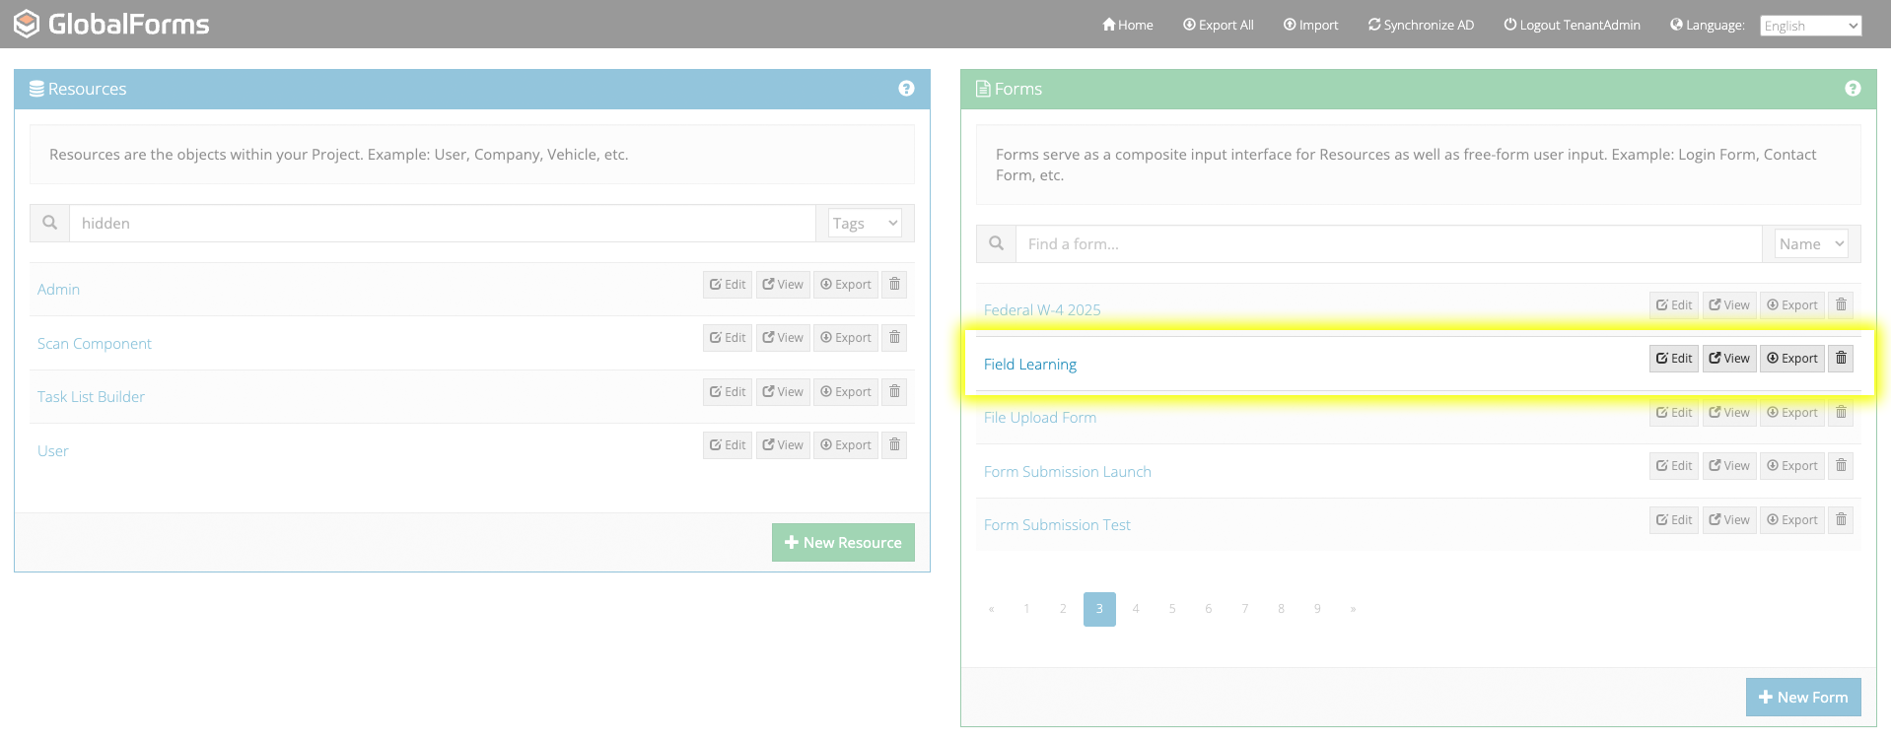1891x739 pixels.
Task: Click the Resources panel help question icon
Action: coord(906,89)
